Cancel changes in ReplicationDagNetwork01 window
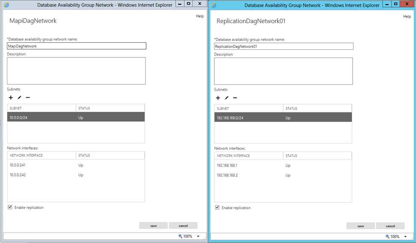Viewport: 416px width, 243px height. point(390,226)
